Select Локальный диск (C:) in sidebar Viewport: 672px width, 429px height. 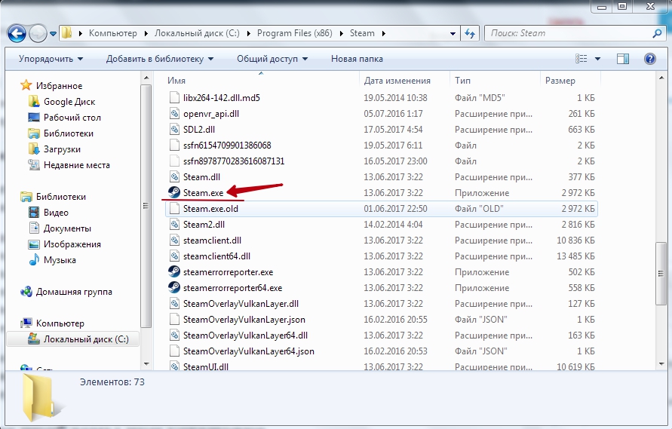(x=85, y=339)
